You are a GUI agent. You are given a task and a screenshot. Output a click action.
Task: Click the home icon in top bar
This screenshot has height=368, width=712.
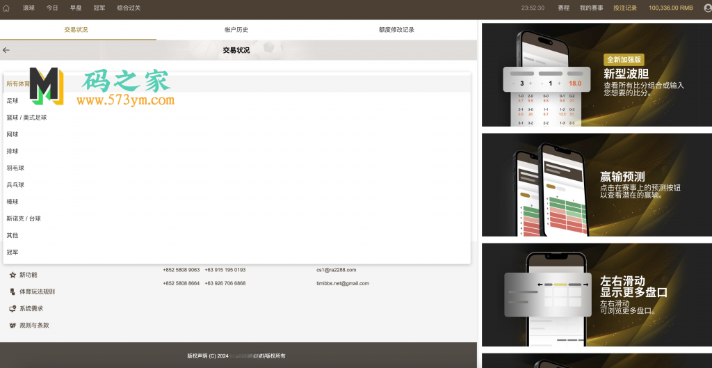6,8
